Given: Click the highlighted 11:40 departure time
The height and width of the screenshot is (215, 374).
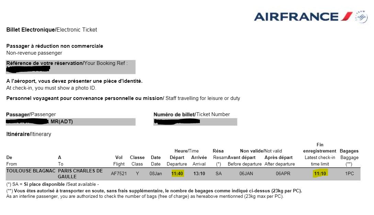Looking at the screenshot, I should (177, 173).
